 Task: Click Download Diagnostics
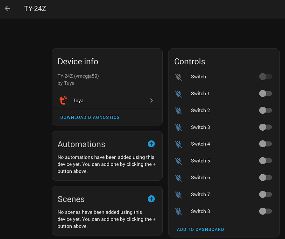coord(90,117)
